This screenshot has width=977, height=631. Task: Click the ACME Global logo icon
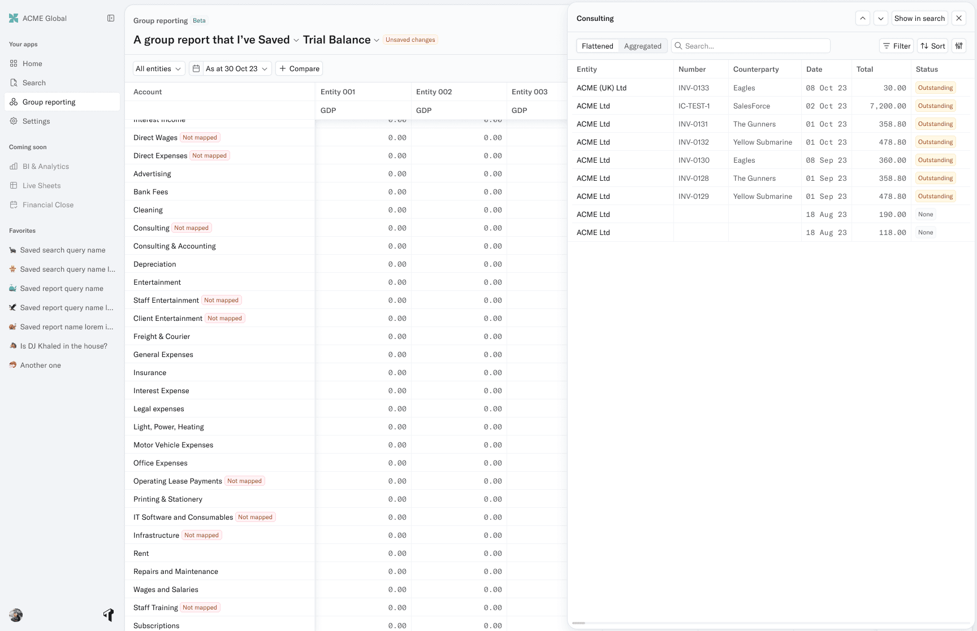coord(14,18)
